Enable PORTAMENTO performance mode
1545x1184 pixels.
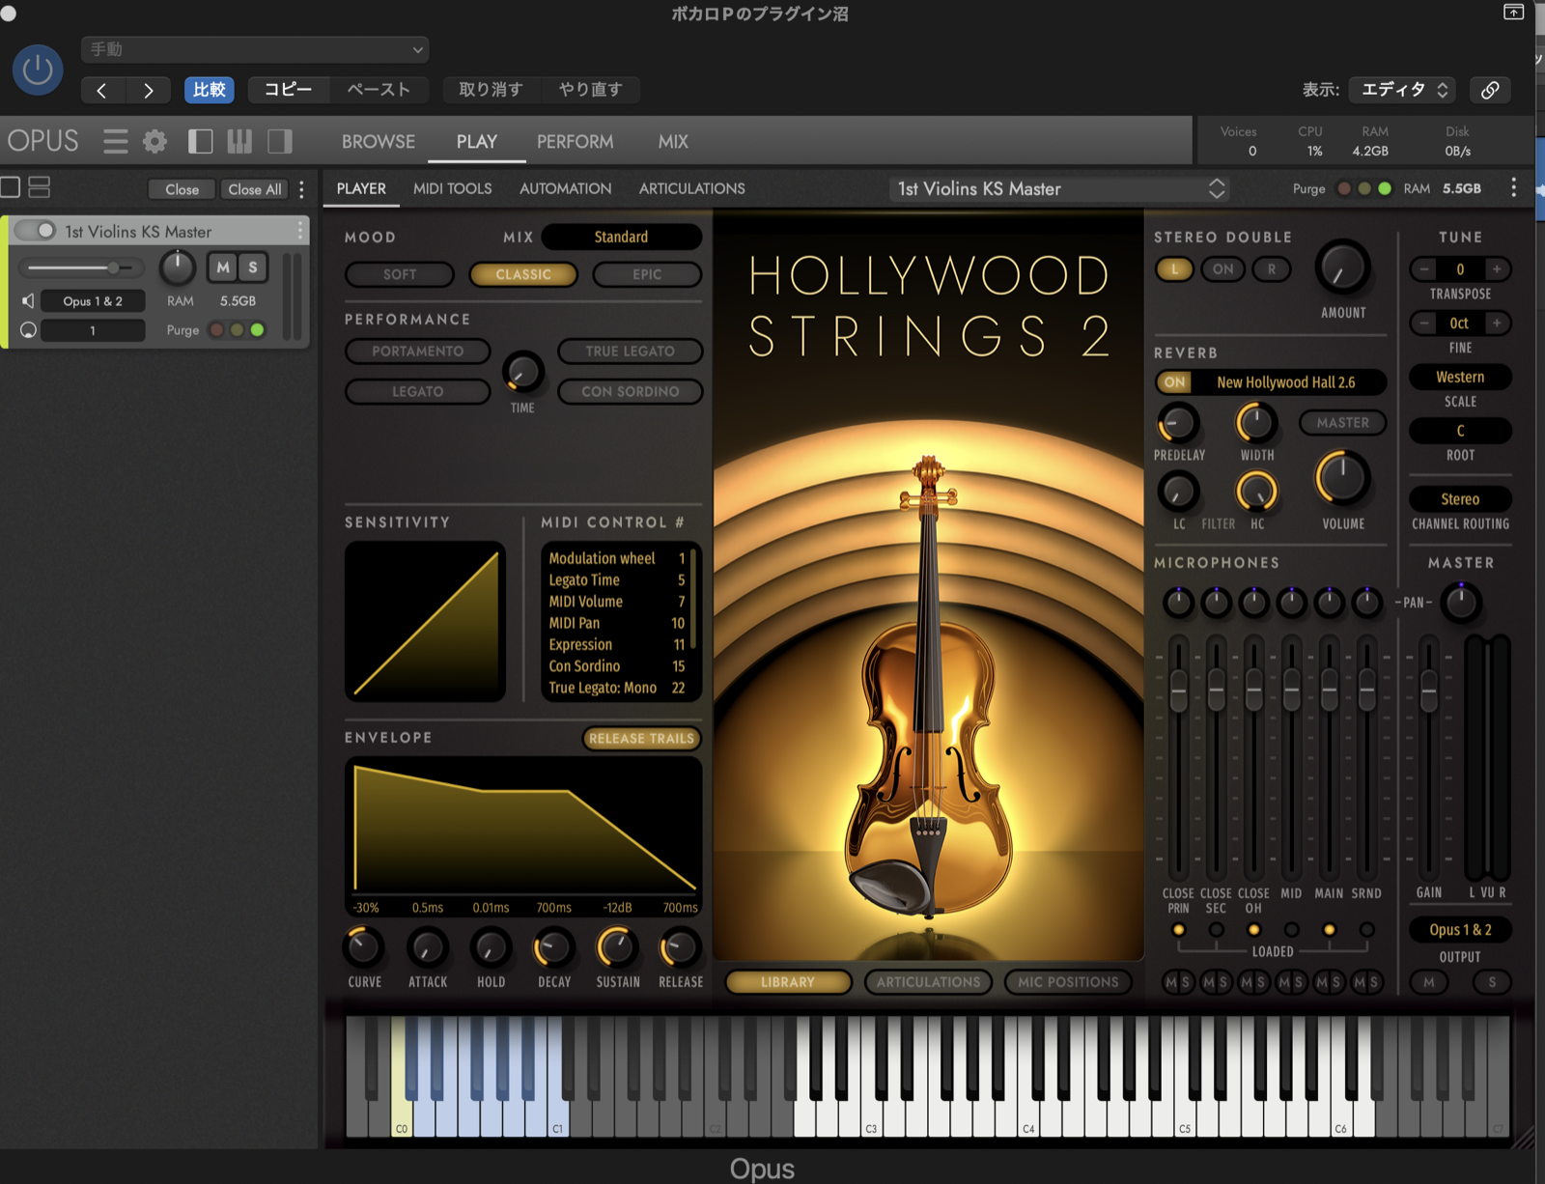417,352
